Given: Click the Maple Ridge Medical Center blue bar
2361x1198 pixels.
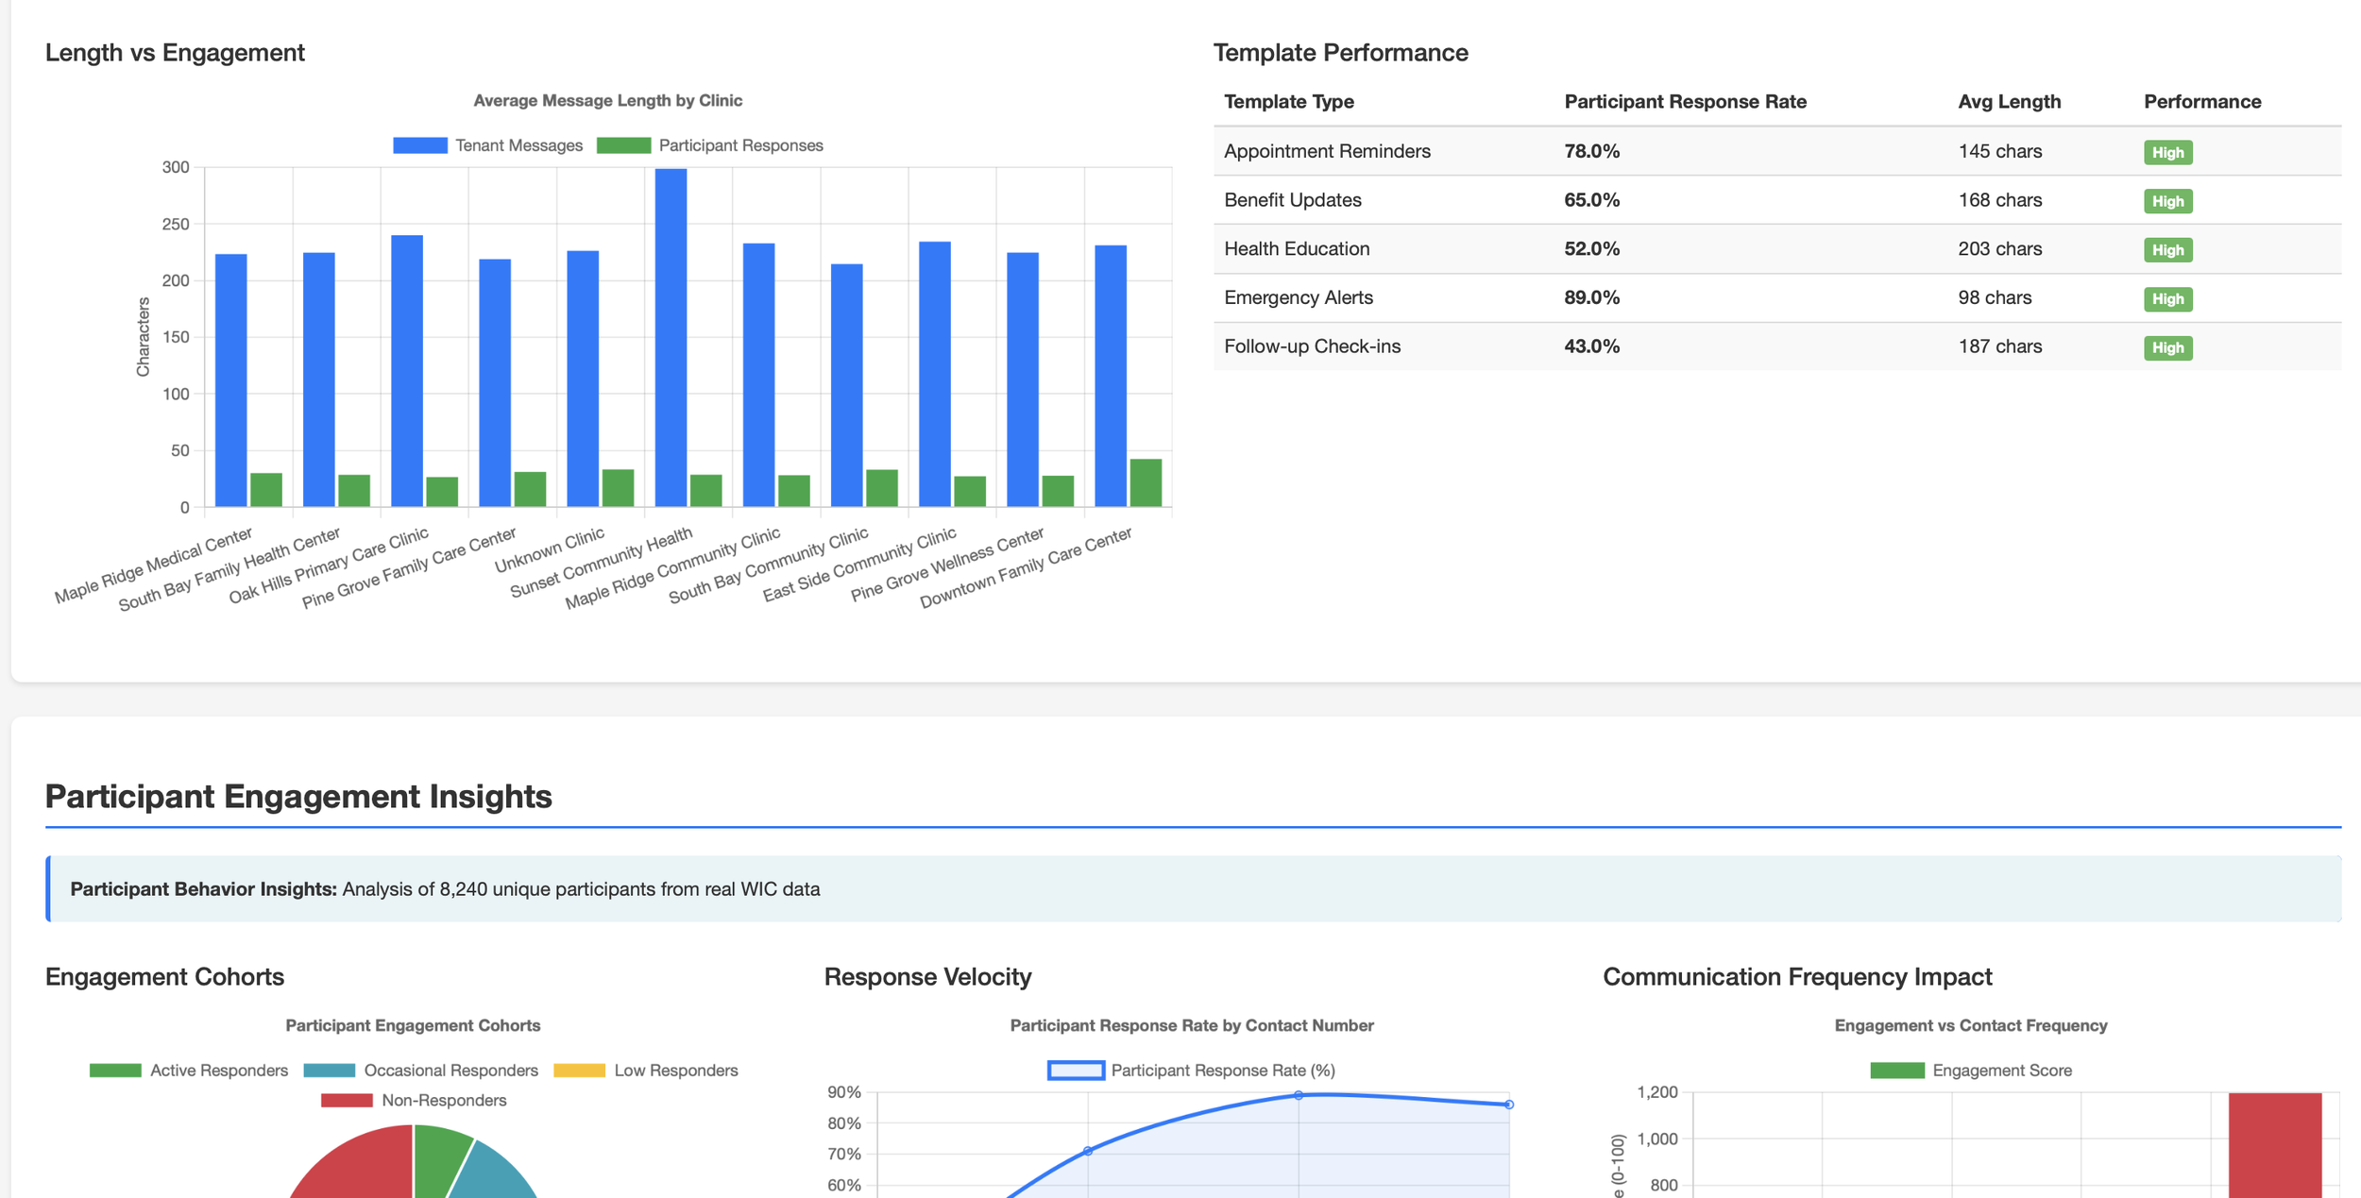Looking at the screenshot, I should pyautogui.click(x=231, y=380).
